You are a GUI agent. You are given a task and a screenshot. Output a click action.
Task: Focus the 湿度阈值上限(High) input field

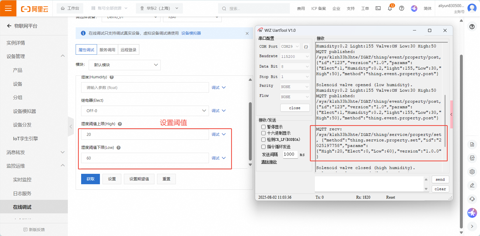[x=145, y=135]
